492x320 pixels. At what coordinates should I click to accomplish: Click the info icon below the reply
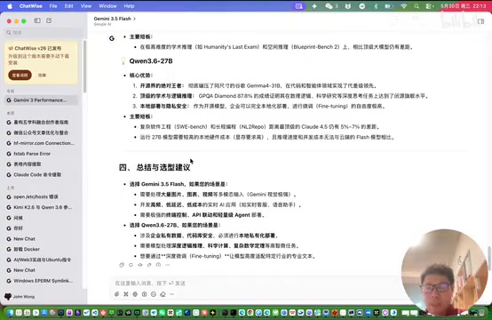pyautogui.click(x=158, y=265)
